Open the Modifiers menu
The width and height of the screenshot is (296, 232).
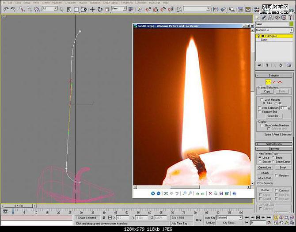point(57,3)
